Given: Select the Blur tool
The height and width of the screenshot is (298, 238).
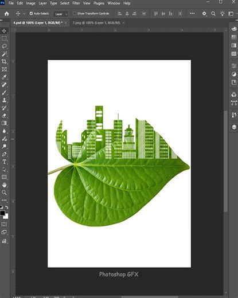Looking at the screenshot, I should (4, 131).
